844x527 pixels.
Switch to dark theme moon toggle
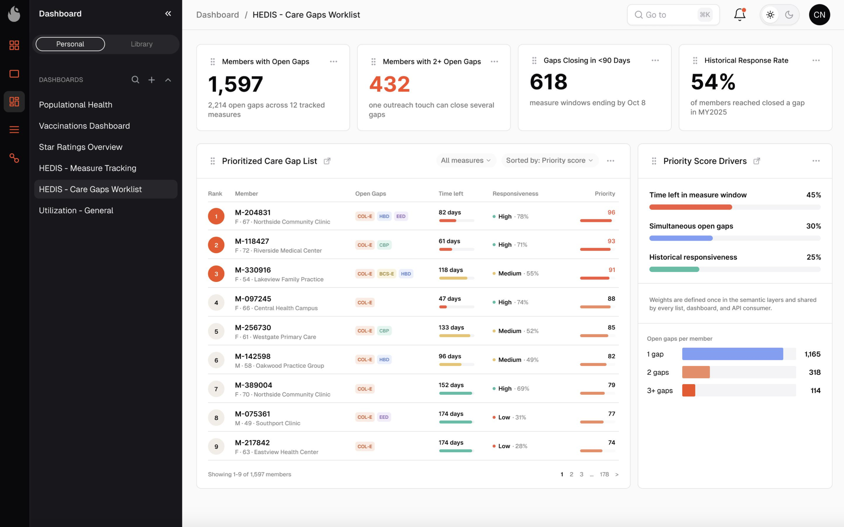[789, 15]
